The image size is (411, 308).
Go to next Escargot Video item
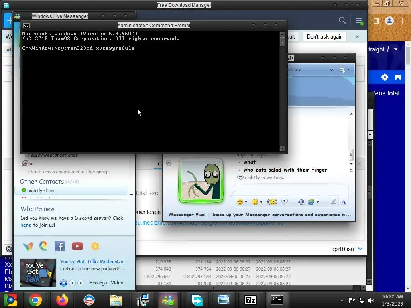(81, 283)
